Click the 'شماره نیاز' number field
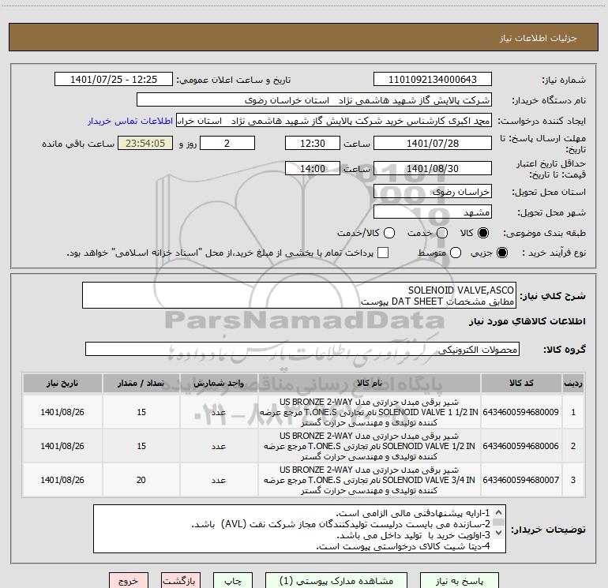 (432, 80)
